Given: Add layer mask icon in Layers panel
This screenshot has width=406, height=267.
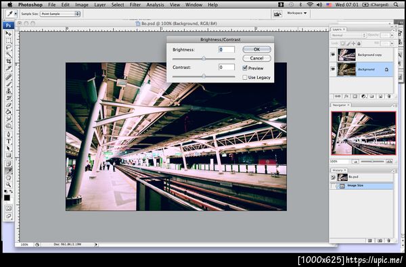Looking at the screenshot, I should coord(355,96).
